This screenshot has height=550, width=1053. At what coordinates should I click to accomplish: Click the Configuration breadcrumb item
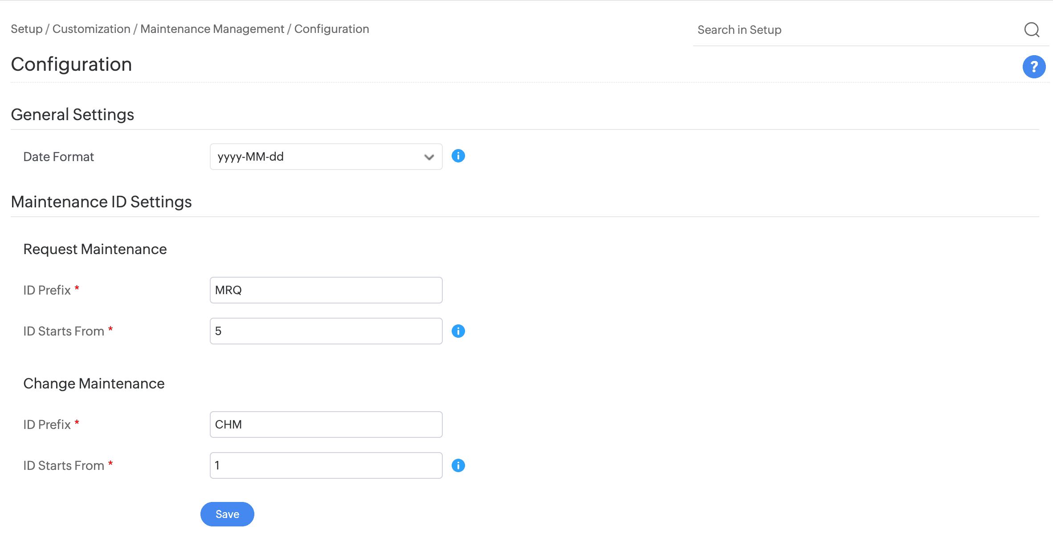tap(331, 29)
